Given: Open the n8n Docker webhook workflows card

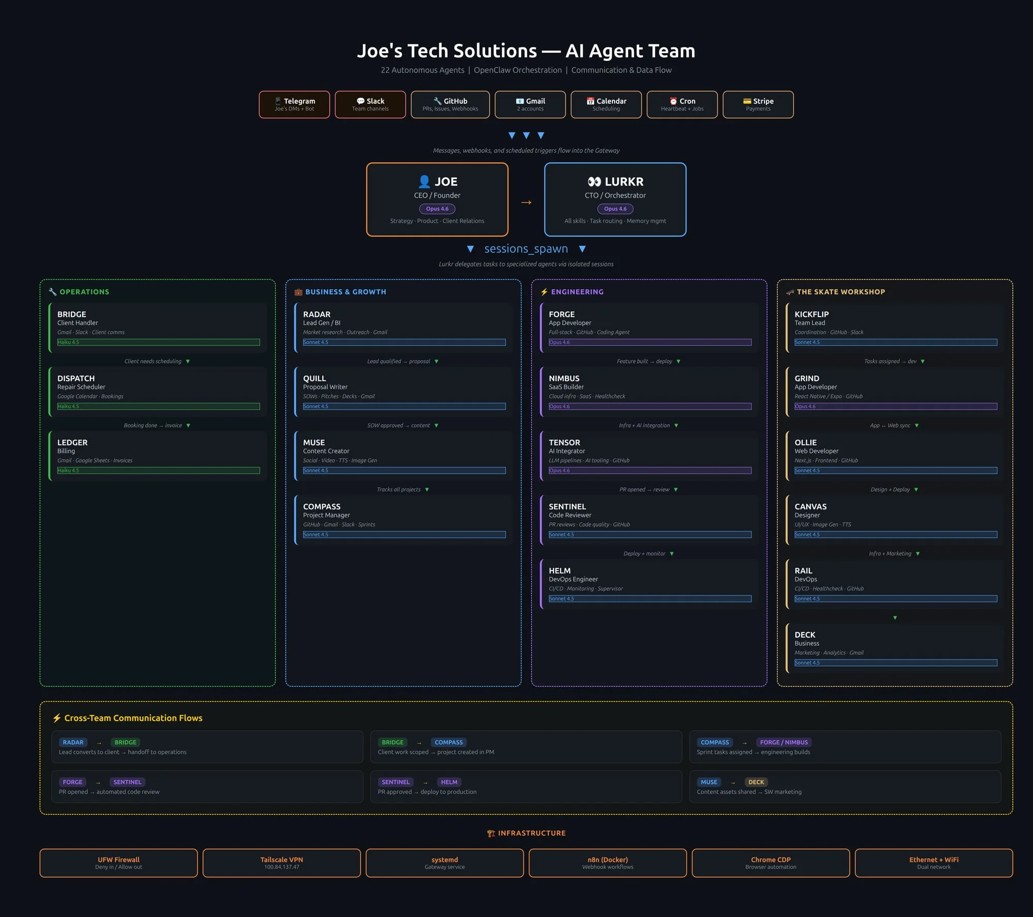Looking at the screenshot, I should coord(607,863).
